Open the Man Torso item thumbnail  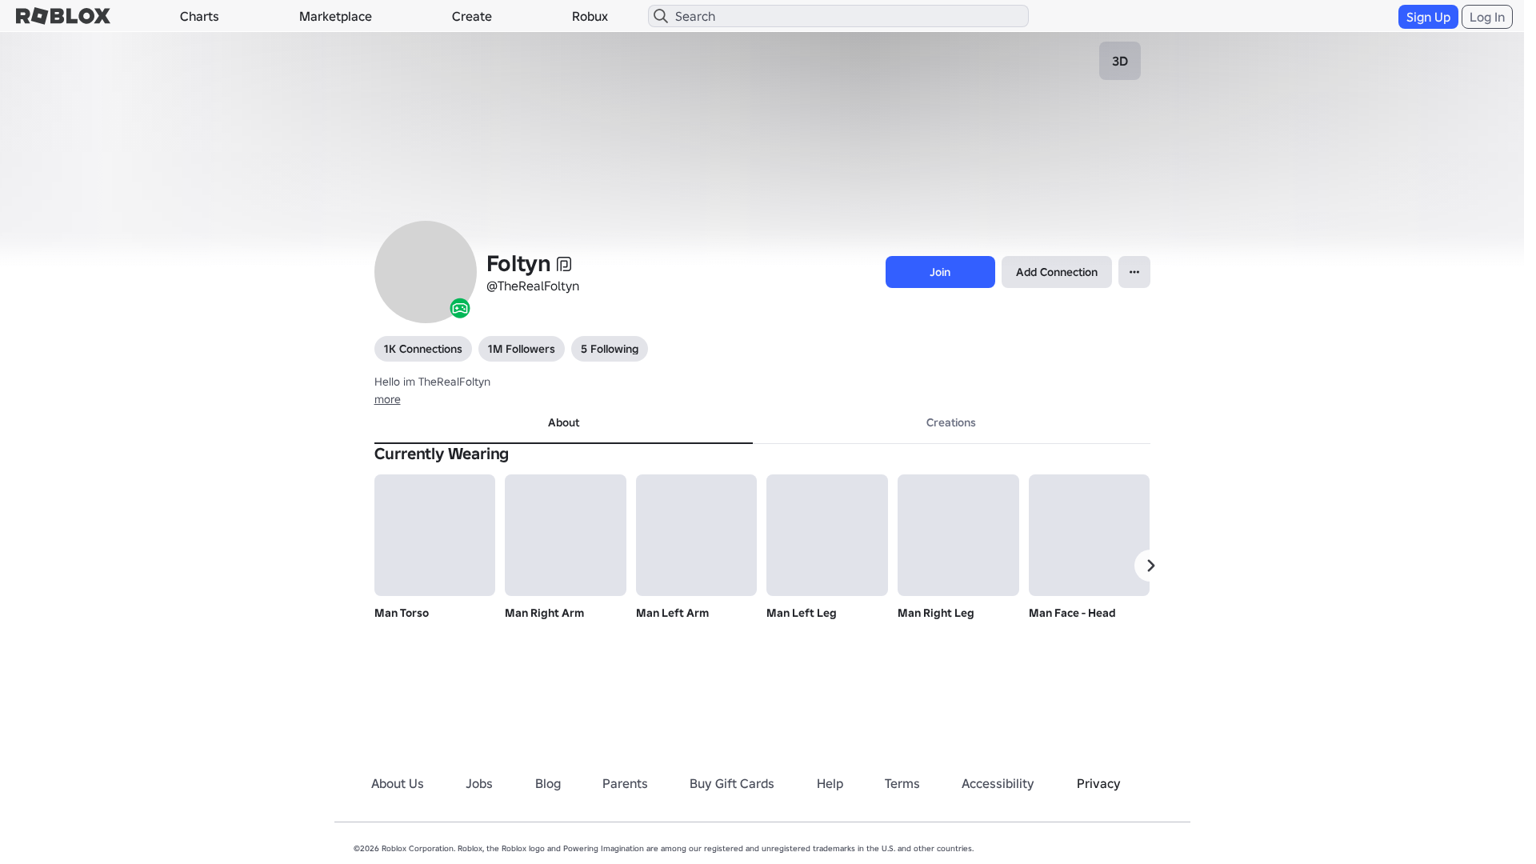(x=434, y=535)
